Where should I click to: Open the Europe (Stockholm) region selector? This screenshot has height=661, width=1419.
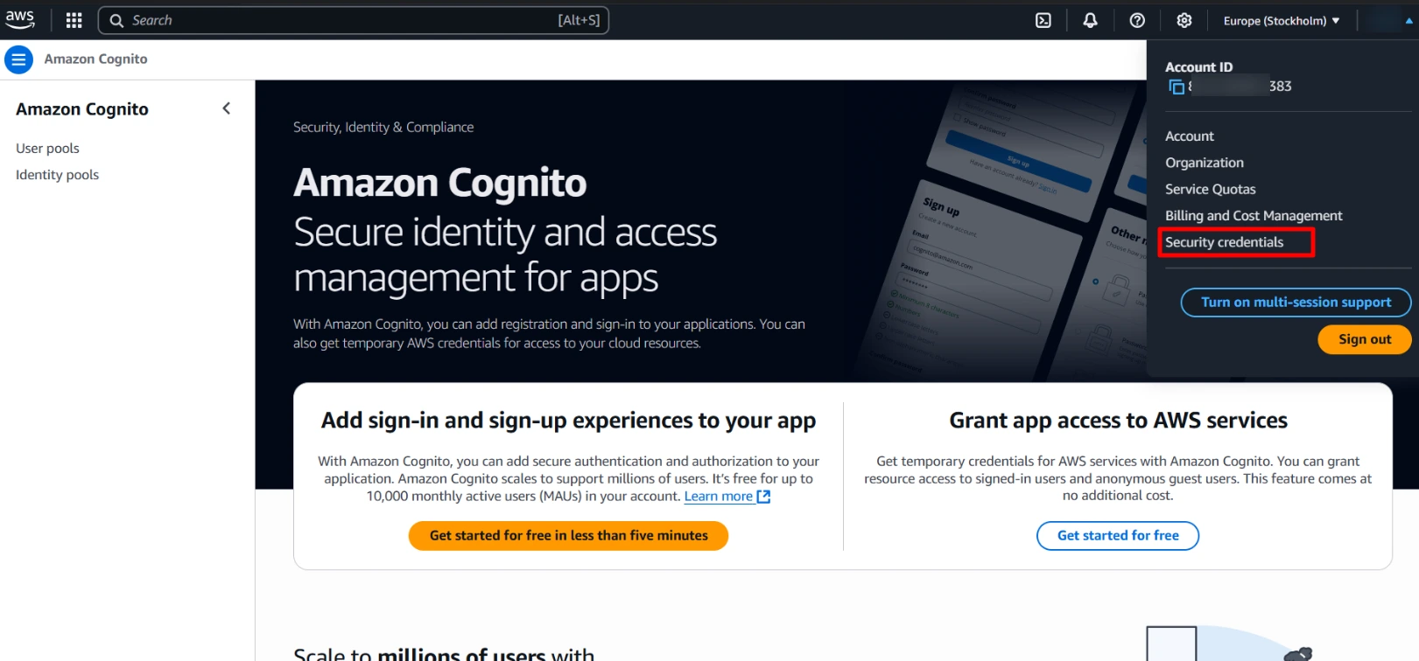(1282, 21)
